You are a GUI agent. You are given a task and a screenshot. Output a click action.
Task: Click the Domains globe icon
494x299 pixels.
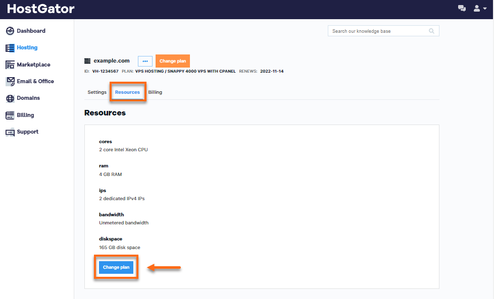coord(10,98)
